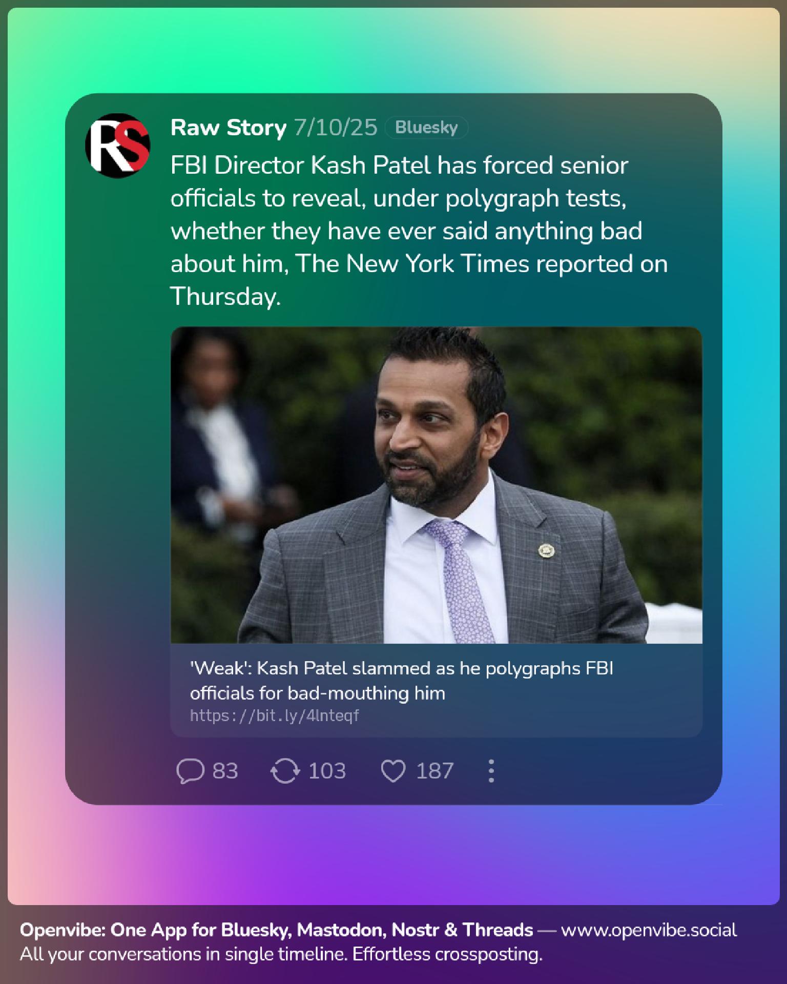This screenshot has height=984, width=787.
Task: Click the reply speech bubble icon
Action: click(x=190, y=771)
